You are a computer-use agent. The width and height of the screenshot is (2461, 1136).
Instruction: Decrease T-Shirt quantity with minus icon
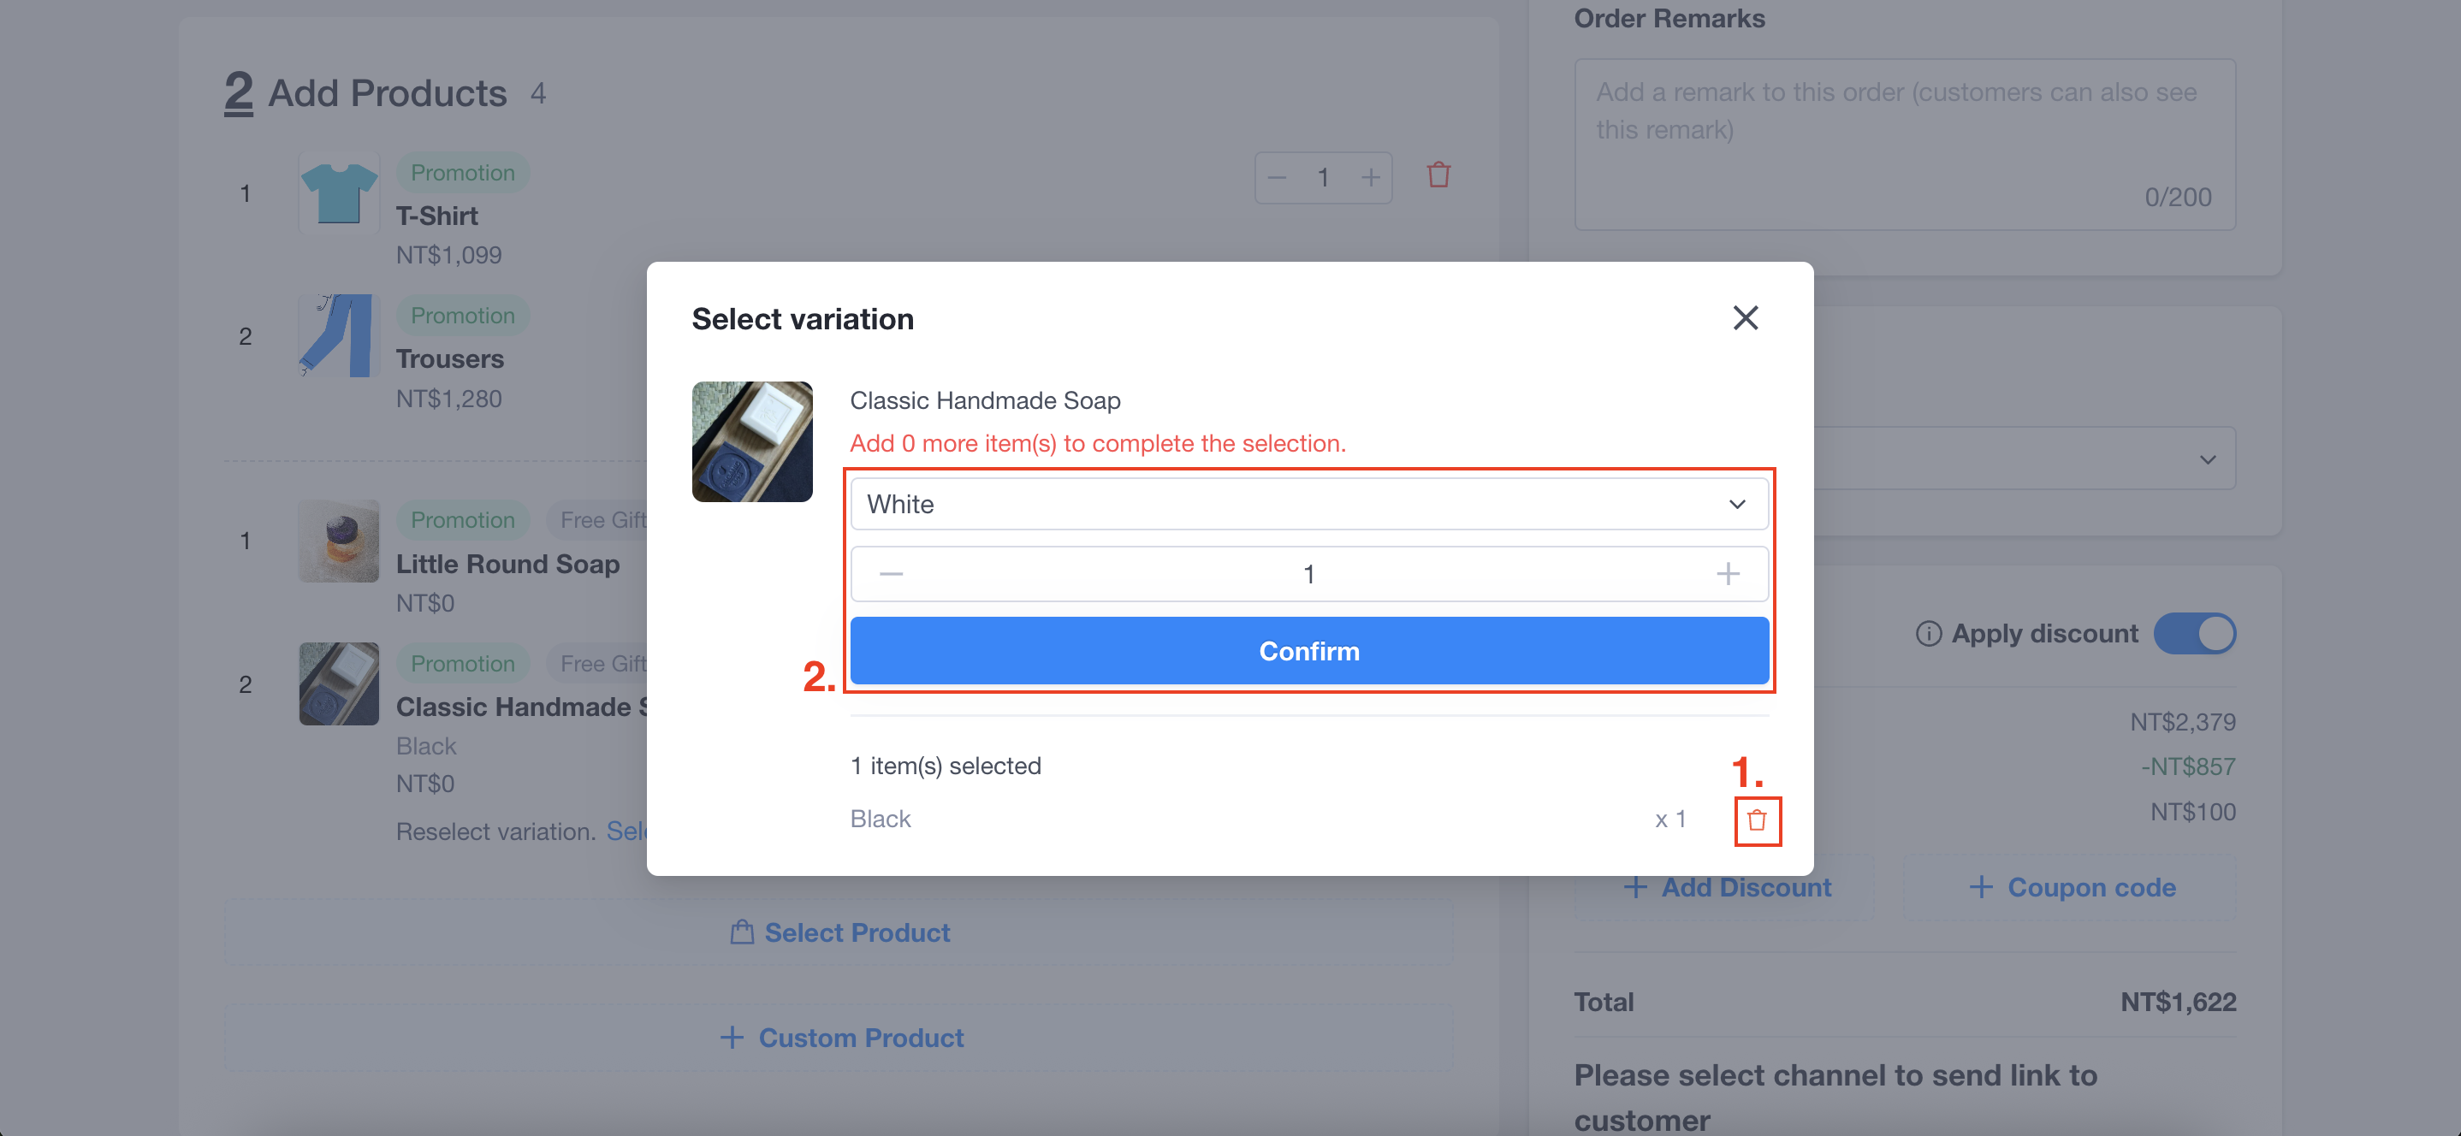1277,178
